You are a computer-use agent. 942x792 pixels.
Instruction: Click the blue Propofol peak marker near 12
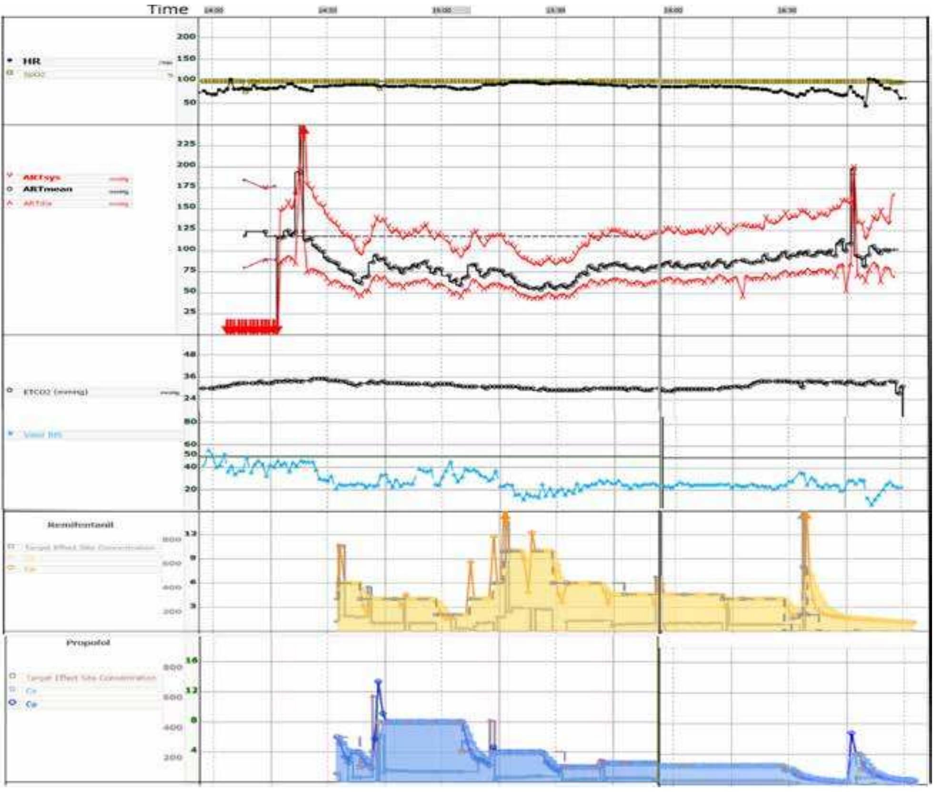pos(378,682)
